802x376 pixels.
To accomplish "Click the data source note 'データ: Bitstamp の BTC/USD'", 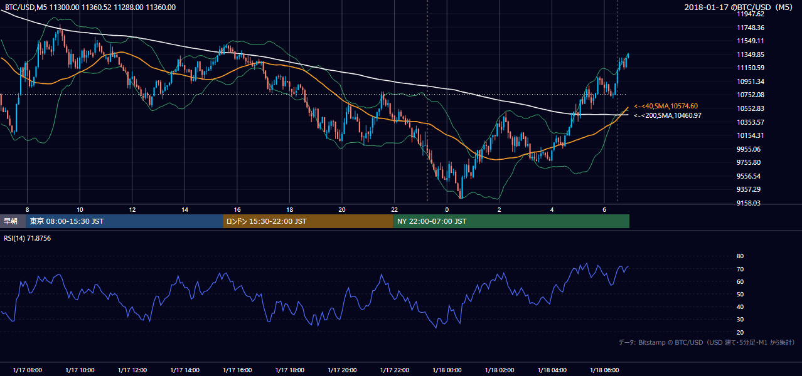I will pyautogui.click(x=661, y=343).
